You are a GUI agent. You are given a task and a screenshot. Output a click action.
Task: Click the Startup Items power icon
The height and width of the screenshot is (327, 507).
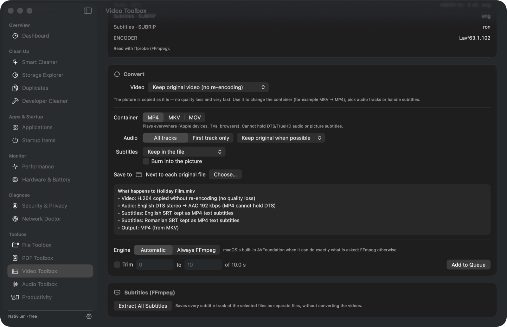click(15, 140)
